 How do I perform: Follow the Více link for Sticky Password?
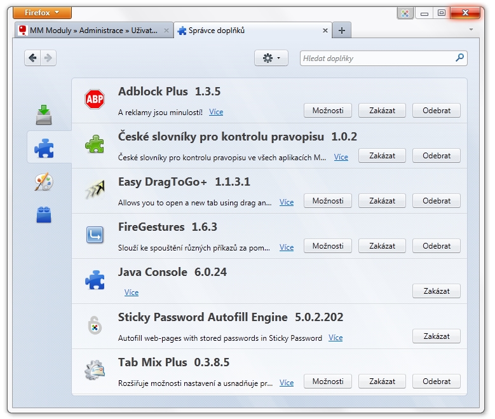pyautogui.click(x=336, y=338)
